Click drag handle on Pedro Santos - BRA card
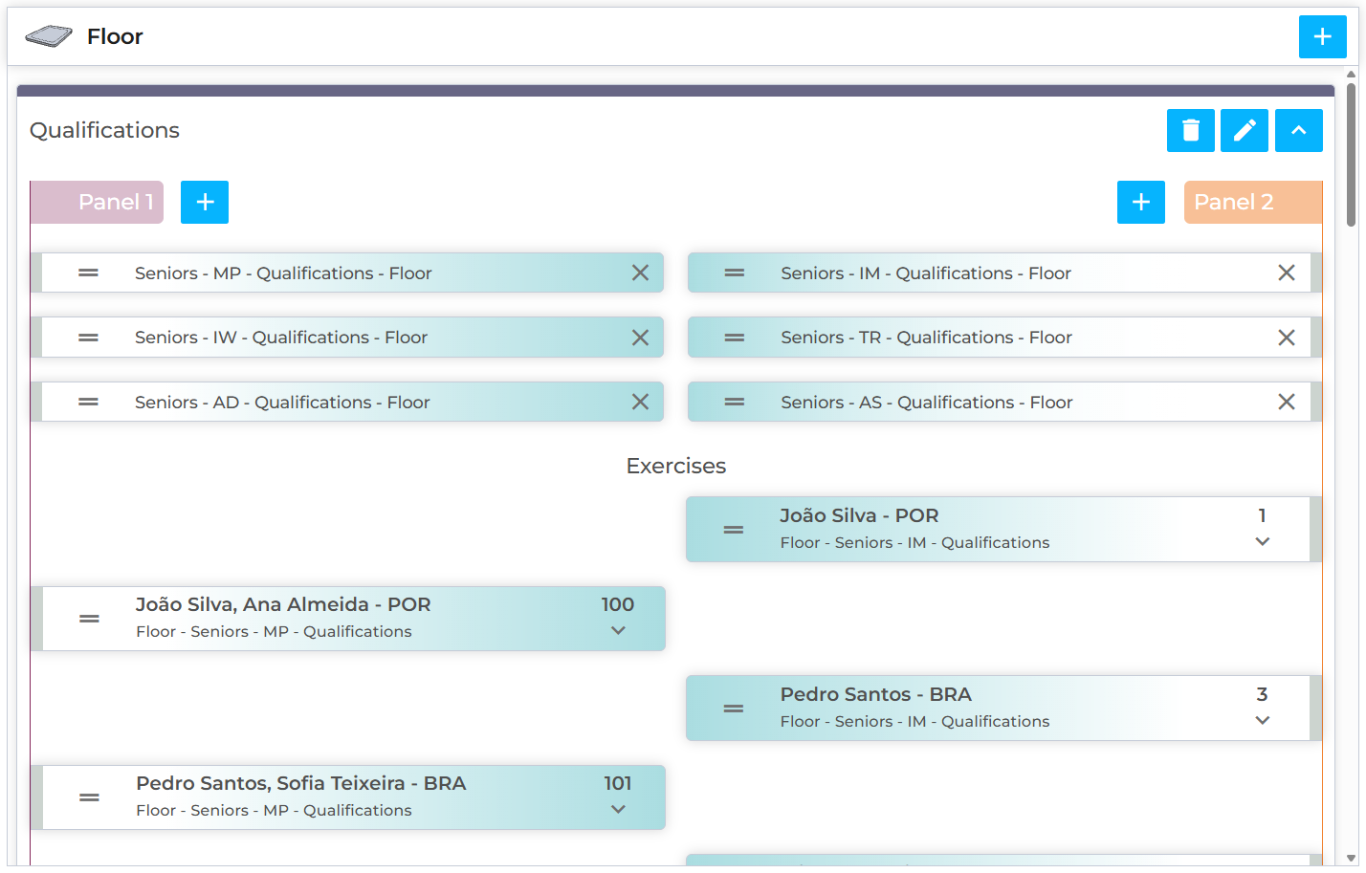The height and width of the screenshot is (873, 1366). coord(734,709)
